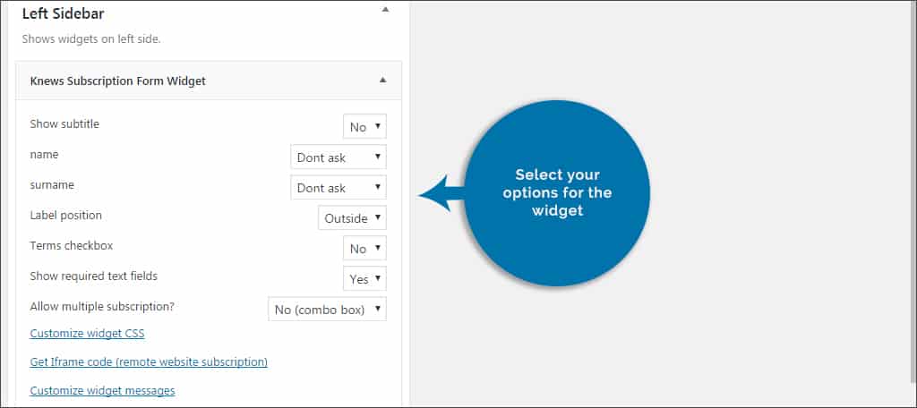Image resolution: width=917 pixels, height=408 pixels.
Task: Open Get Iframe code link
Action: point(149,361)
